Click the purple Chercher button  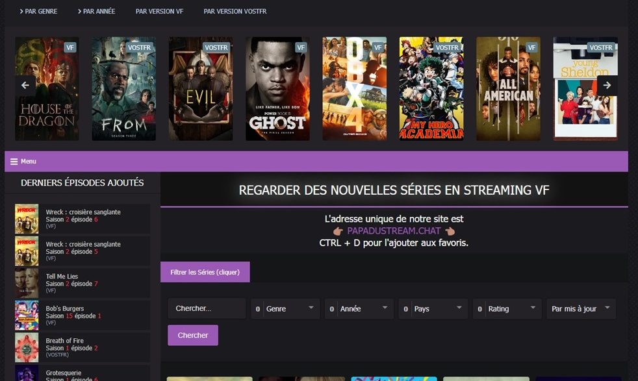(x=193, y=335)
